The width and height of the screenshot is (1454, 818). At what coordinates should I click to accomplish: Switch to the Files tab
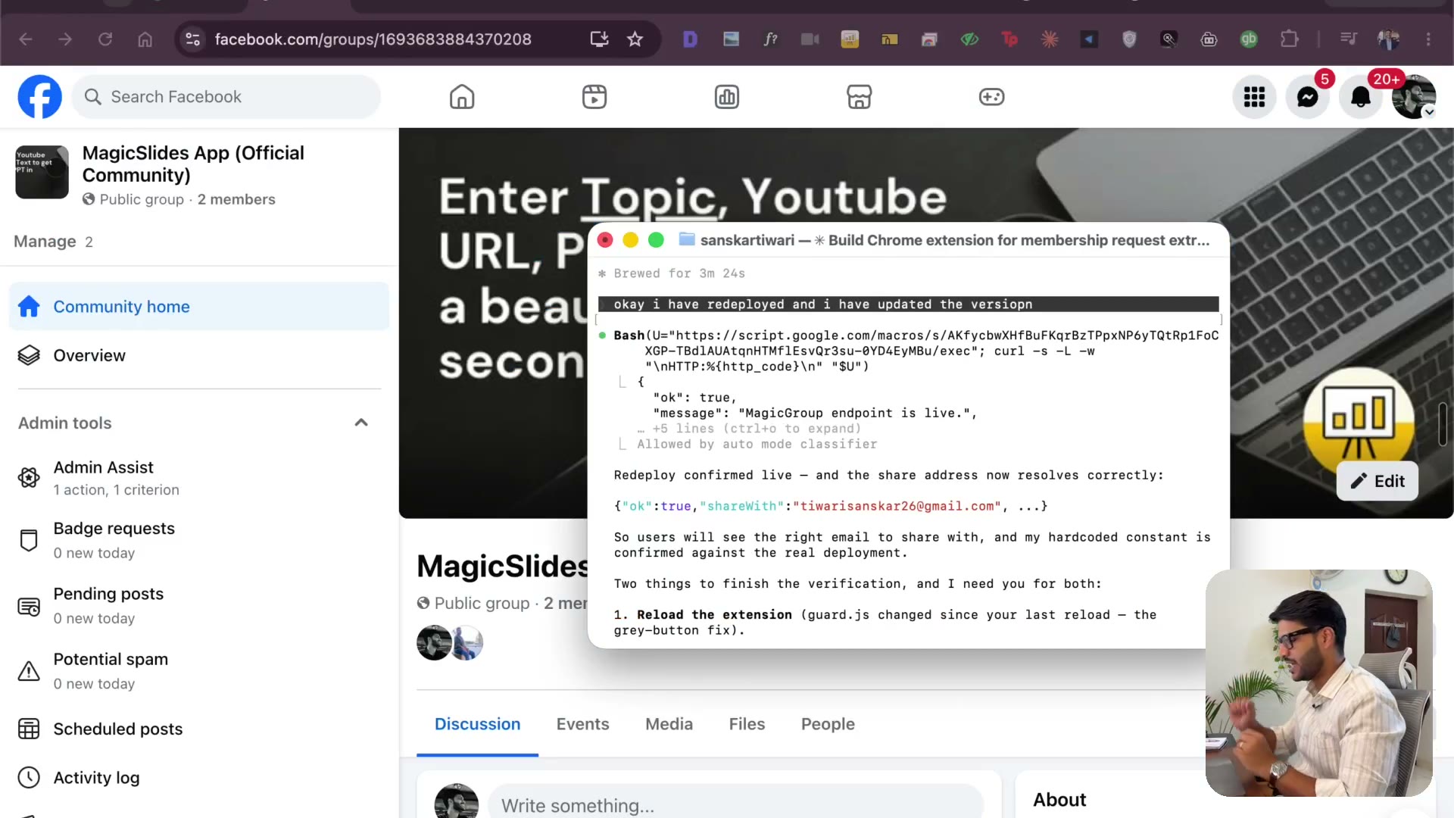pyautogui.click(x=747, y=724)
